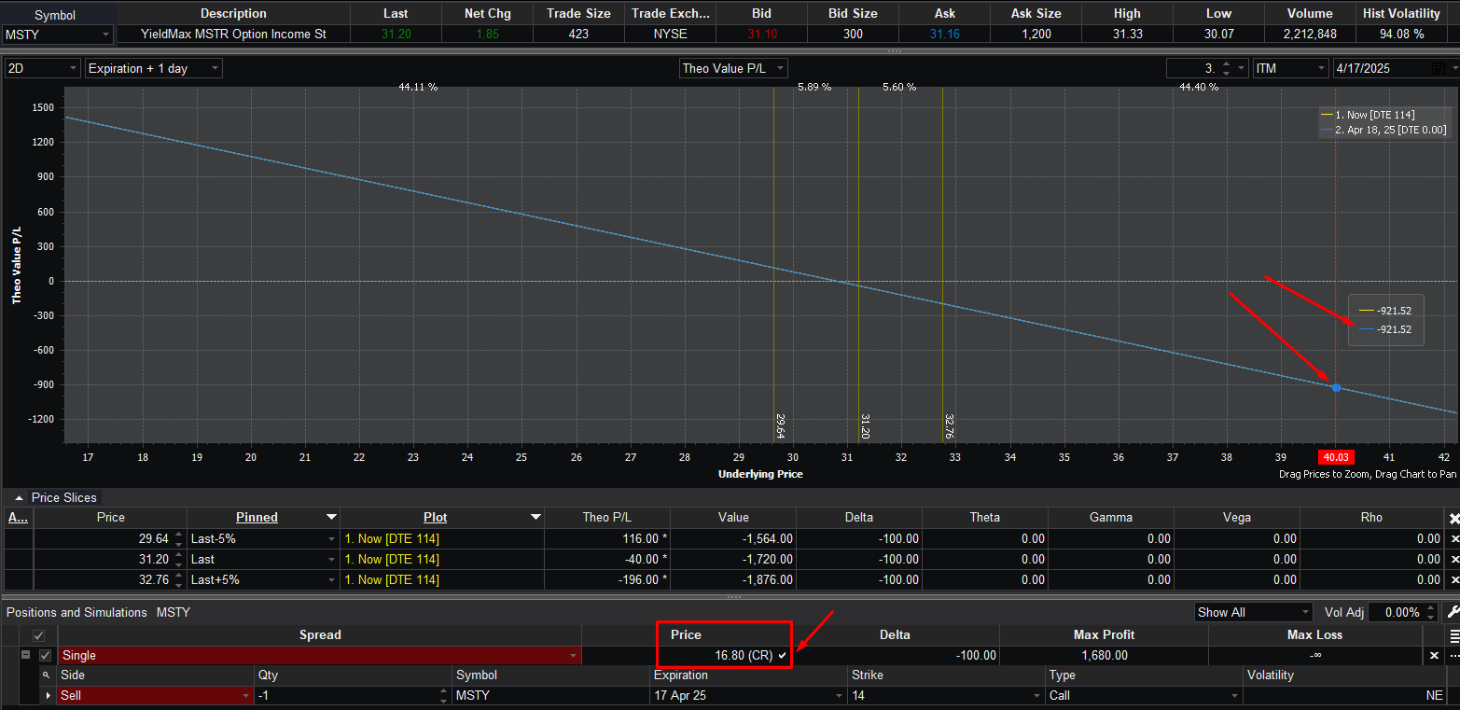Open the Theo Value P/L dropdown

pos(781,68)
